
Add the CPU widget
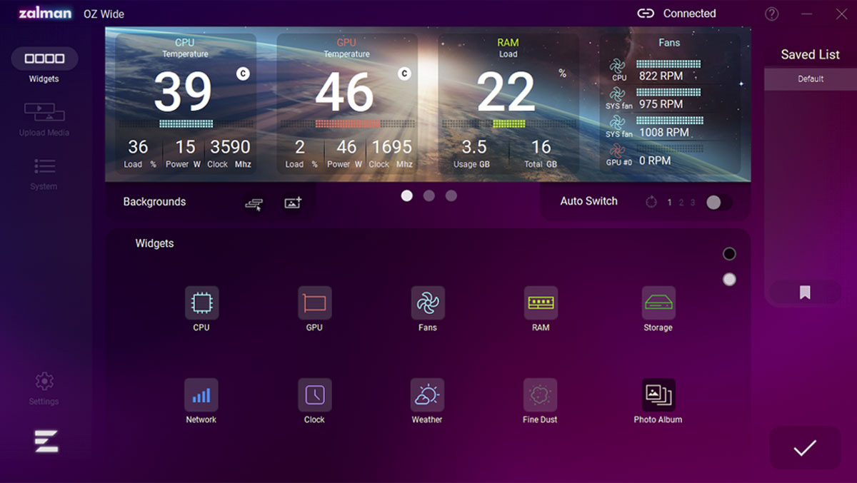coord(201,302)
